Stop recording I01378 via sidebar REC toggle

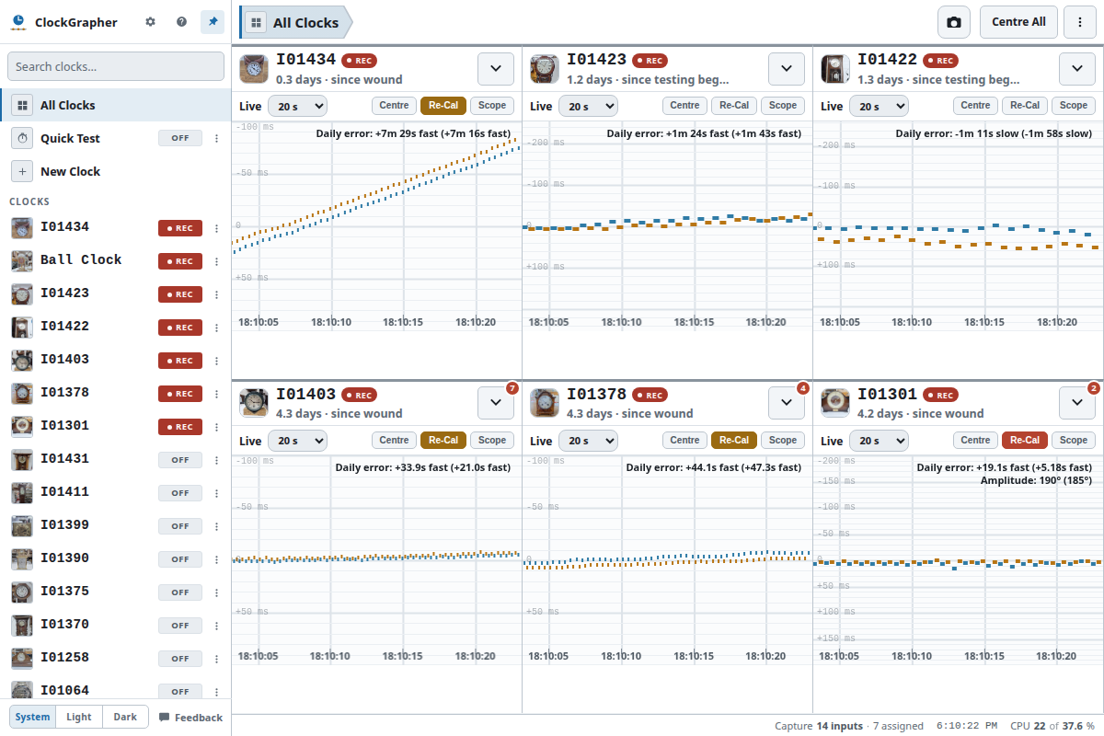pos(180,394)
